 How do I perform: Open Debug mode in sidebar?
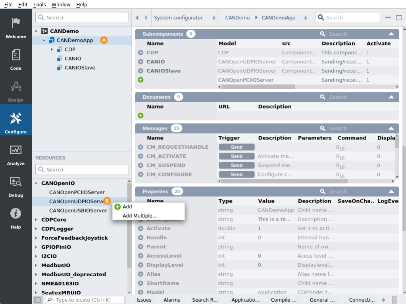16,186
